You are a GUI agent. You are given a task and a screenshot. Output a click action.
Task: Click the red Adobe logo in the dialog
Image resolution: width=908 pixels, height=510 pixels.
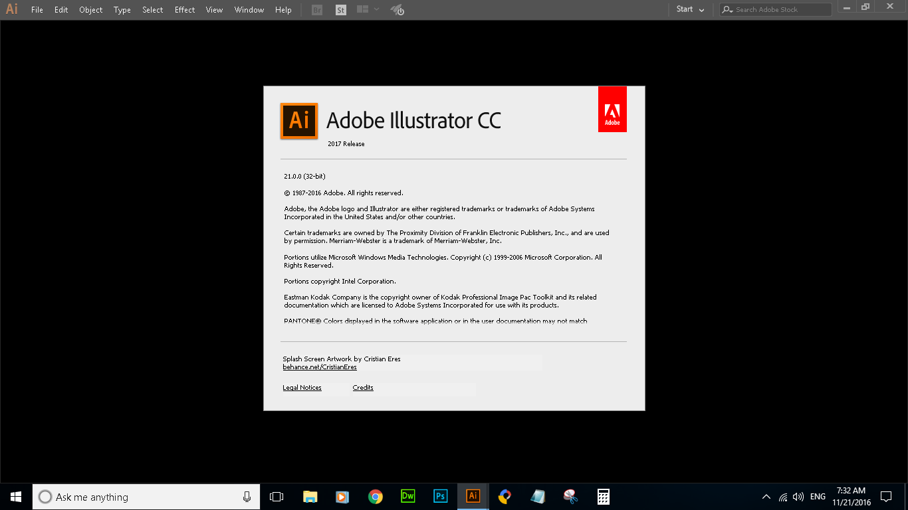pyautogui.click(x=612, y=109)
